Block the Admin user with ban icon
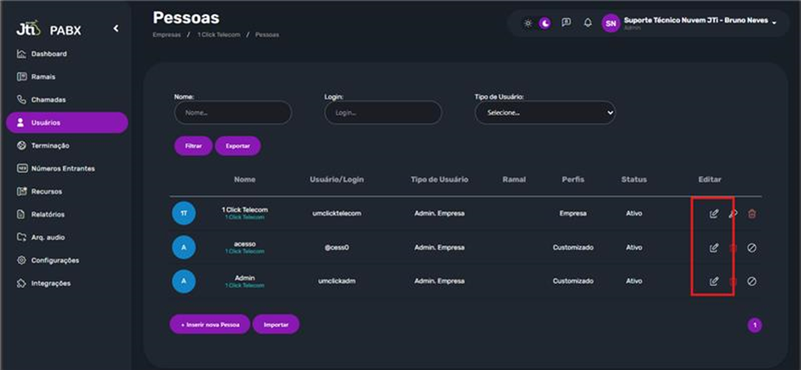Screen dimensions: 801x370 click(x=751, y=281)
